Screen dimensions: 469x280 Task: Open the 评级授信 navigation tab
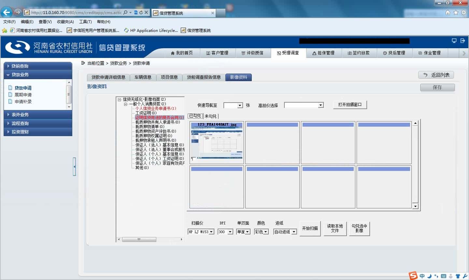click(x=252, y=53)
